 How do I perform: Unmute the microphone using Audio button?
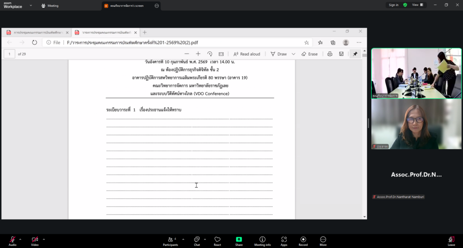pos(12,239)
